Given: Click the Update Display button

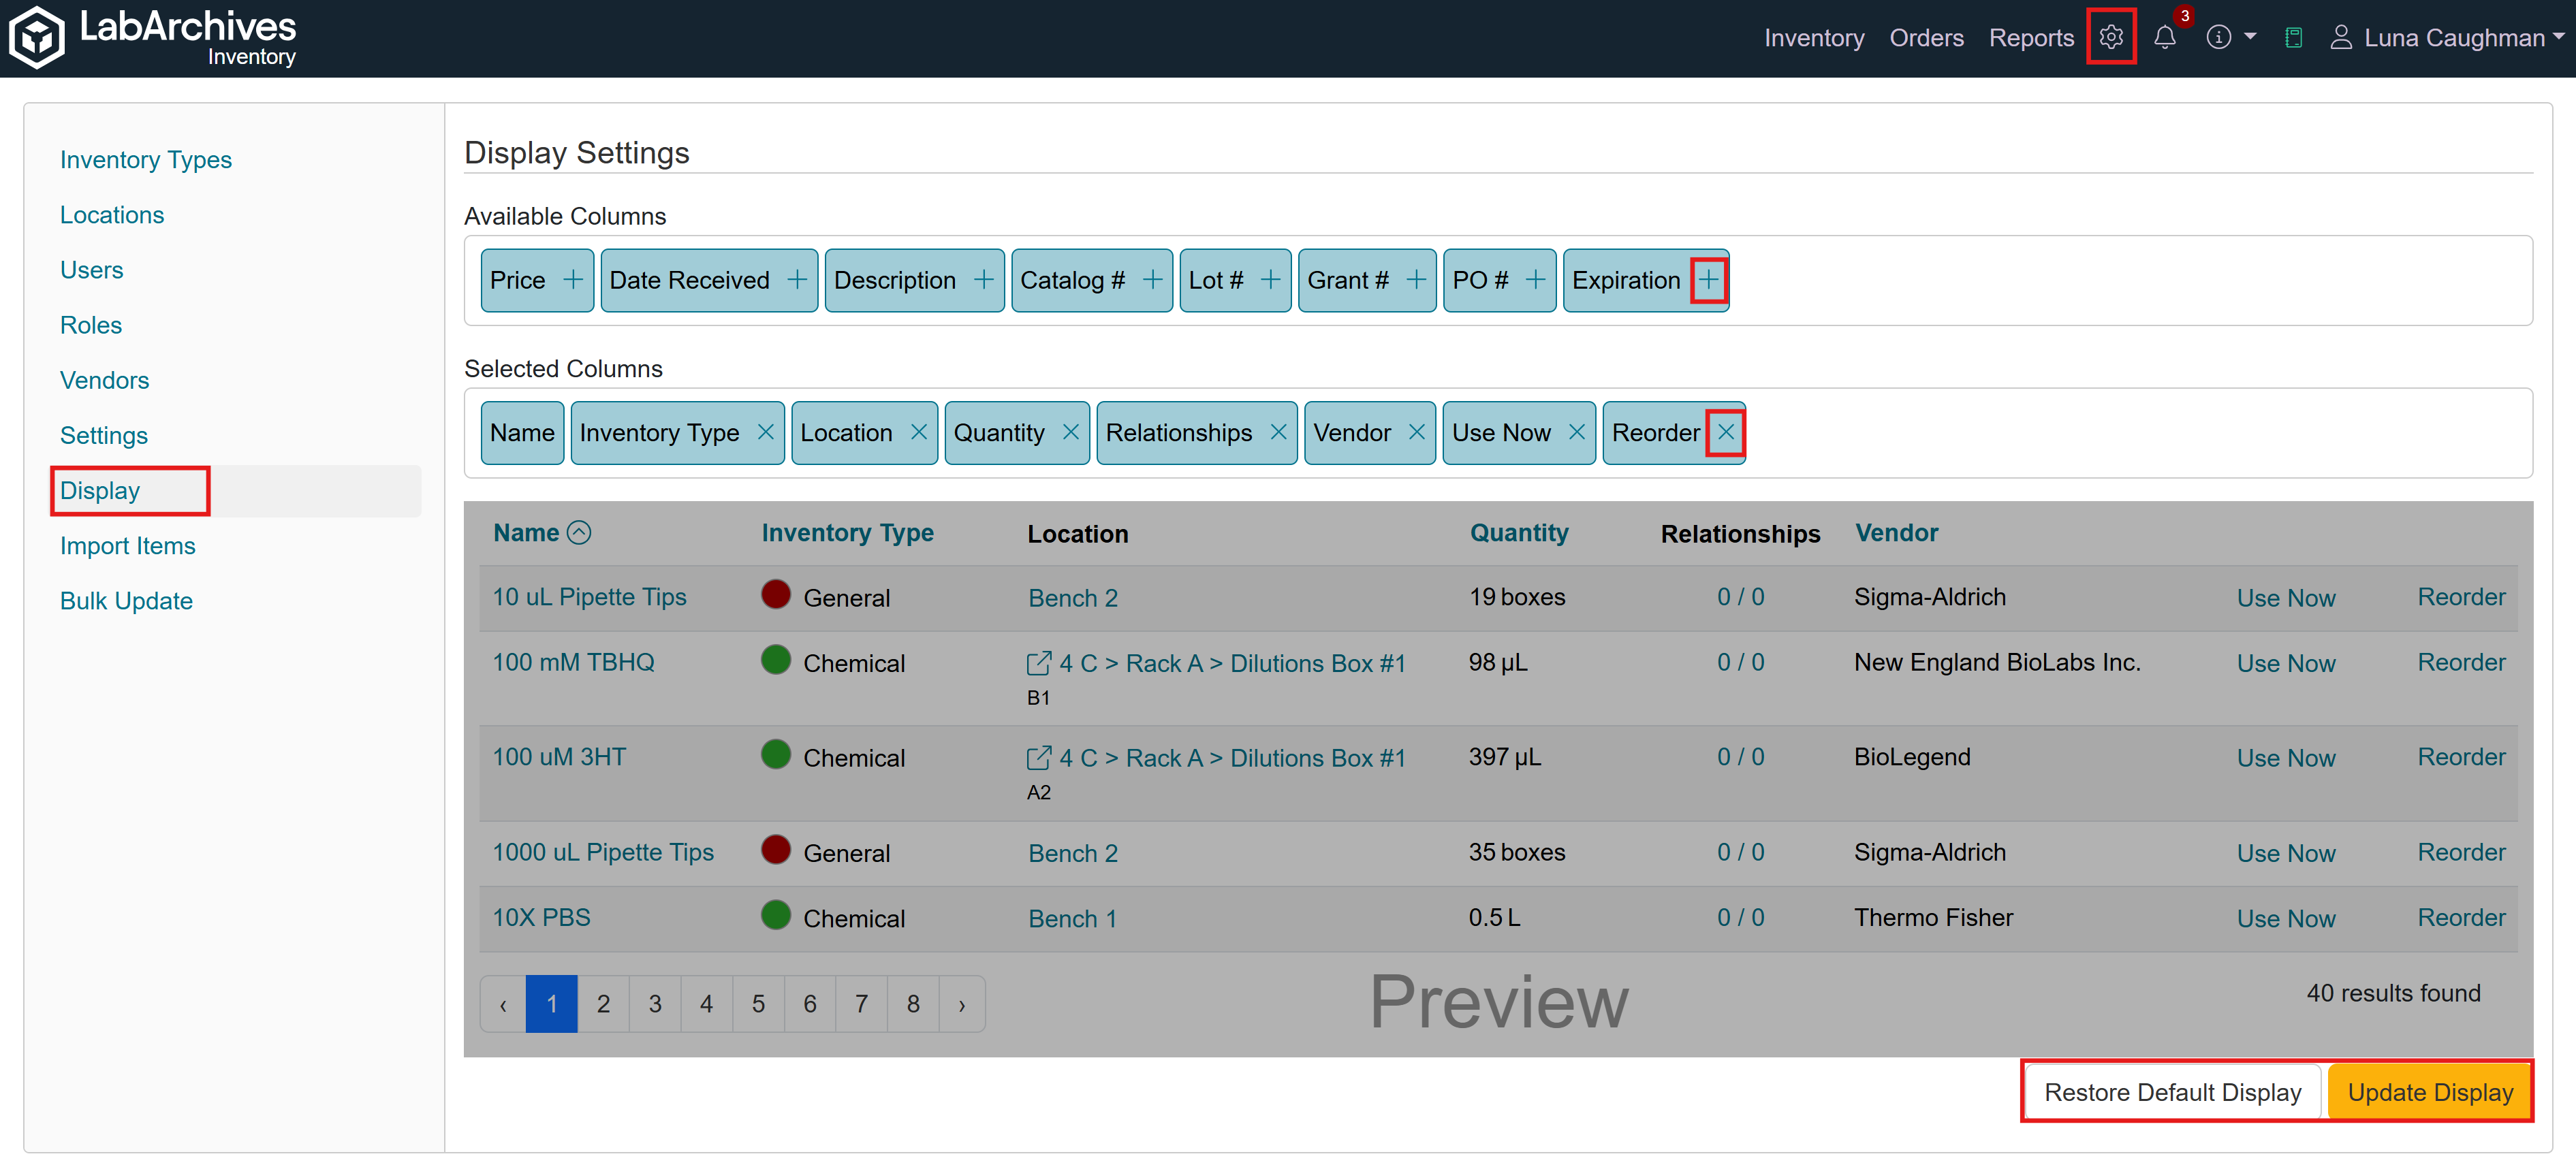Looking at the screenshot, I should click(x=2429, y=1092).
